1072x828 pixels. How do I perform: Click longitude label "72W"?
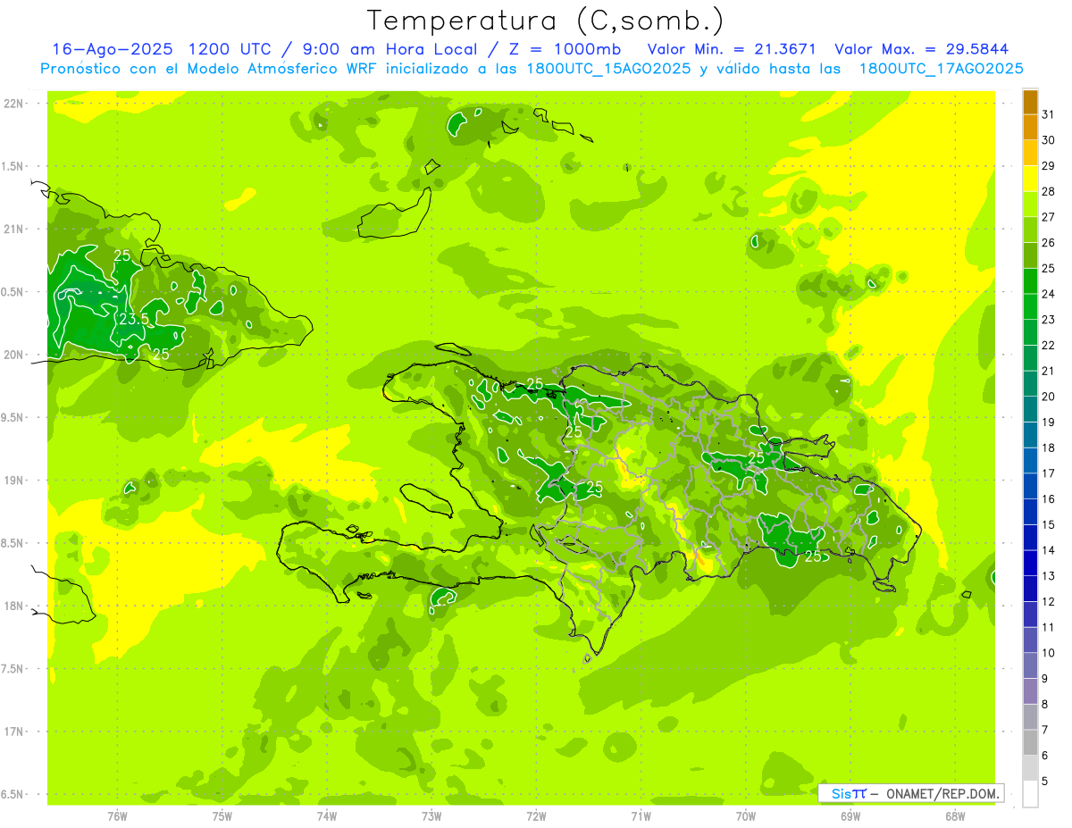pyautogui.click(x=536, y=815)
